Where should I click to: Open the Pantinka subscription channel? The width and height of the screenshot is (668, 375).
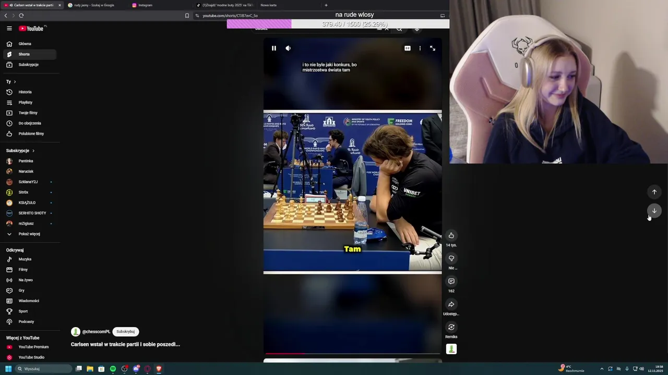coord(30,161)
